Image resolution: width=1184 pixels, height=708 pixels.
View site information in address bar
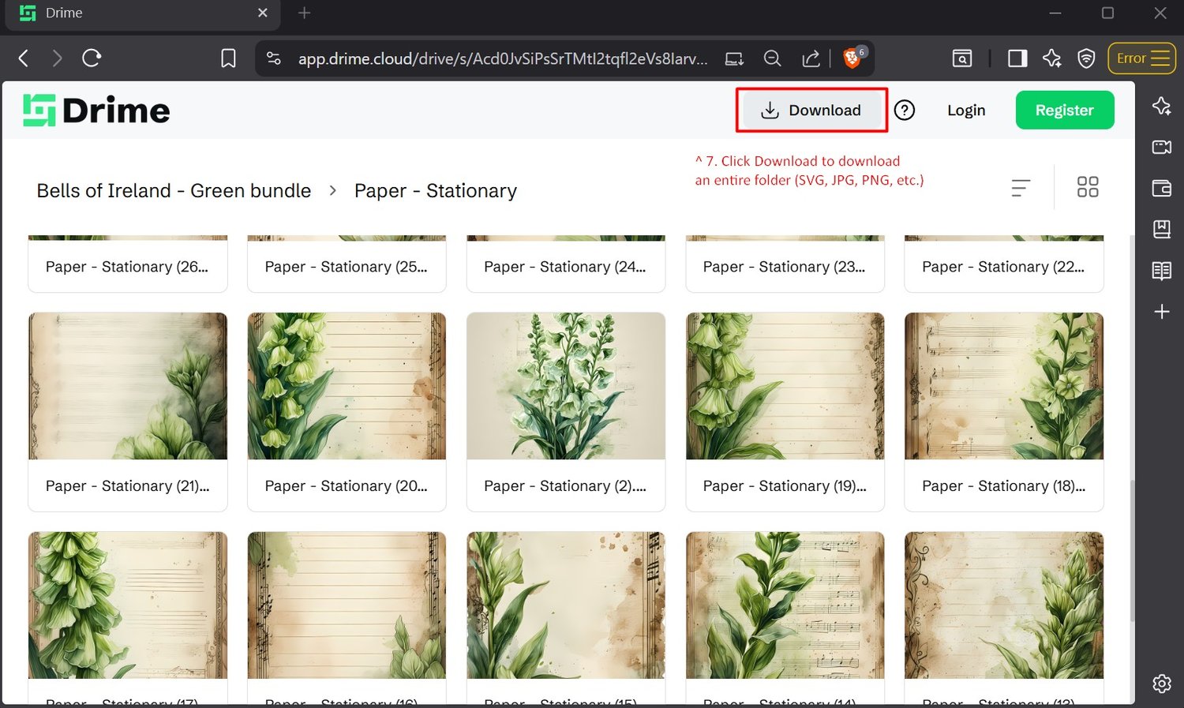pyautogui.click(x=274, y=58)
